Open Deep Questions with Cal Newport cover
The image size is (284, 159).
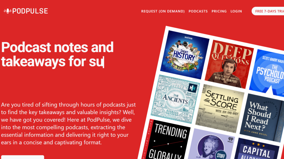tap(229, 64)
